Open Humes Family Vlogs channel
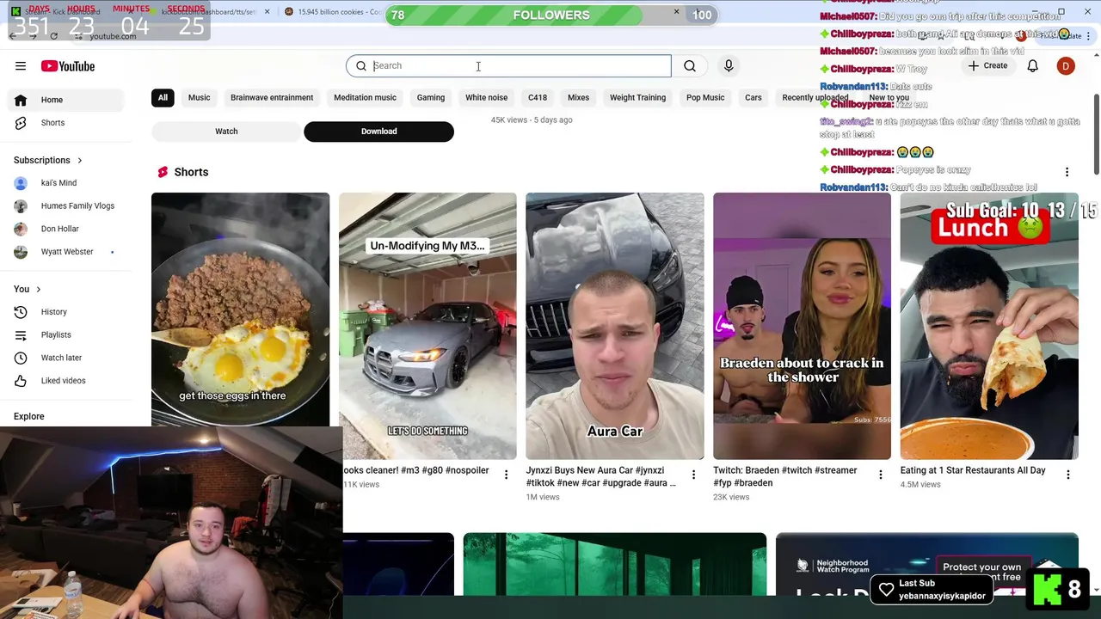 click(66, 206)
